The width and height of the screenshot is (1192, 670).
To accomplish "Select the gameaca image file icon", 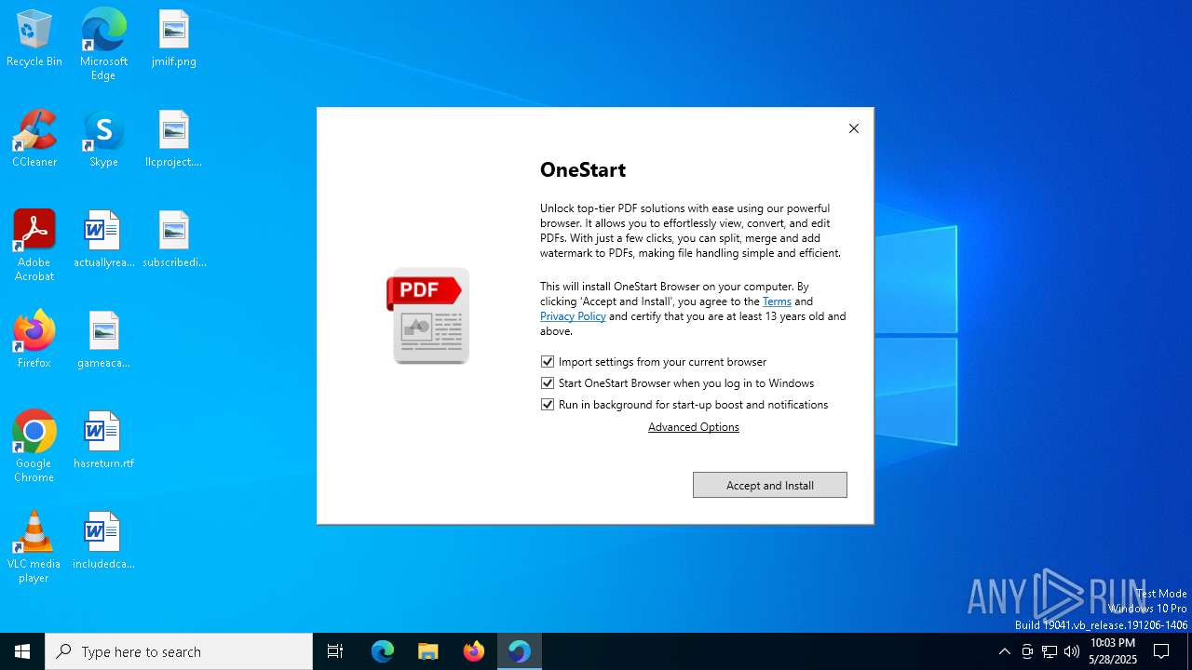I will click(x=103, y=340).
